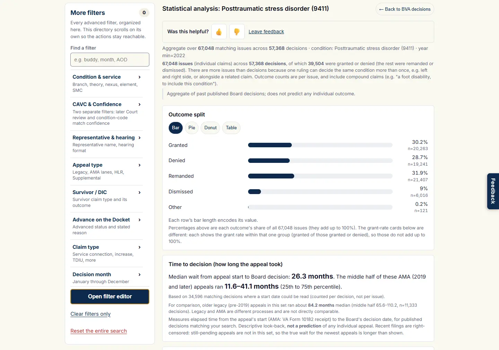Click the thumbs up helpful icon

[219, 32]
